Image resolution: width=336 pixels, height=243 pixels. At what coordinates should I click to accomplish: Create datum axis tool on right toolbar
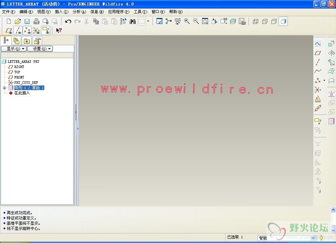(318, 62)
